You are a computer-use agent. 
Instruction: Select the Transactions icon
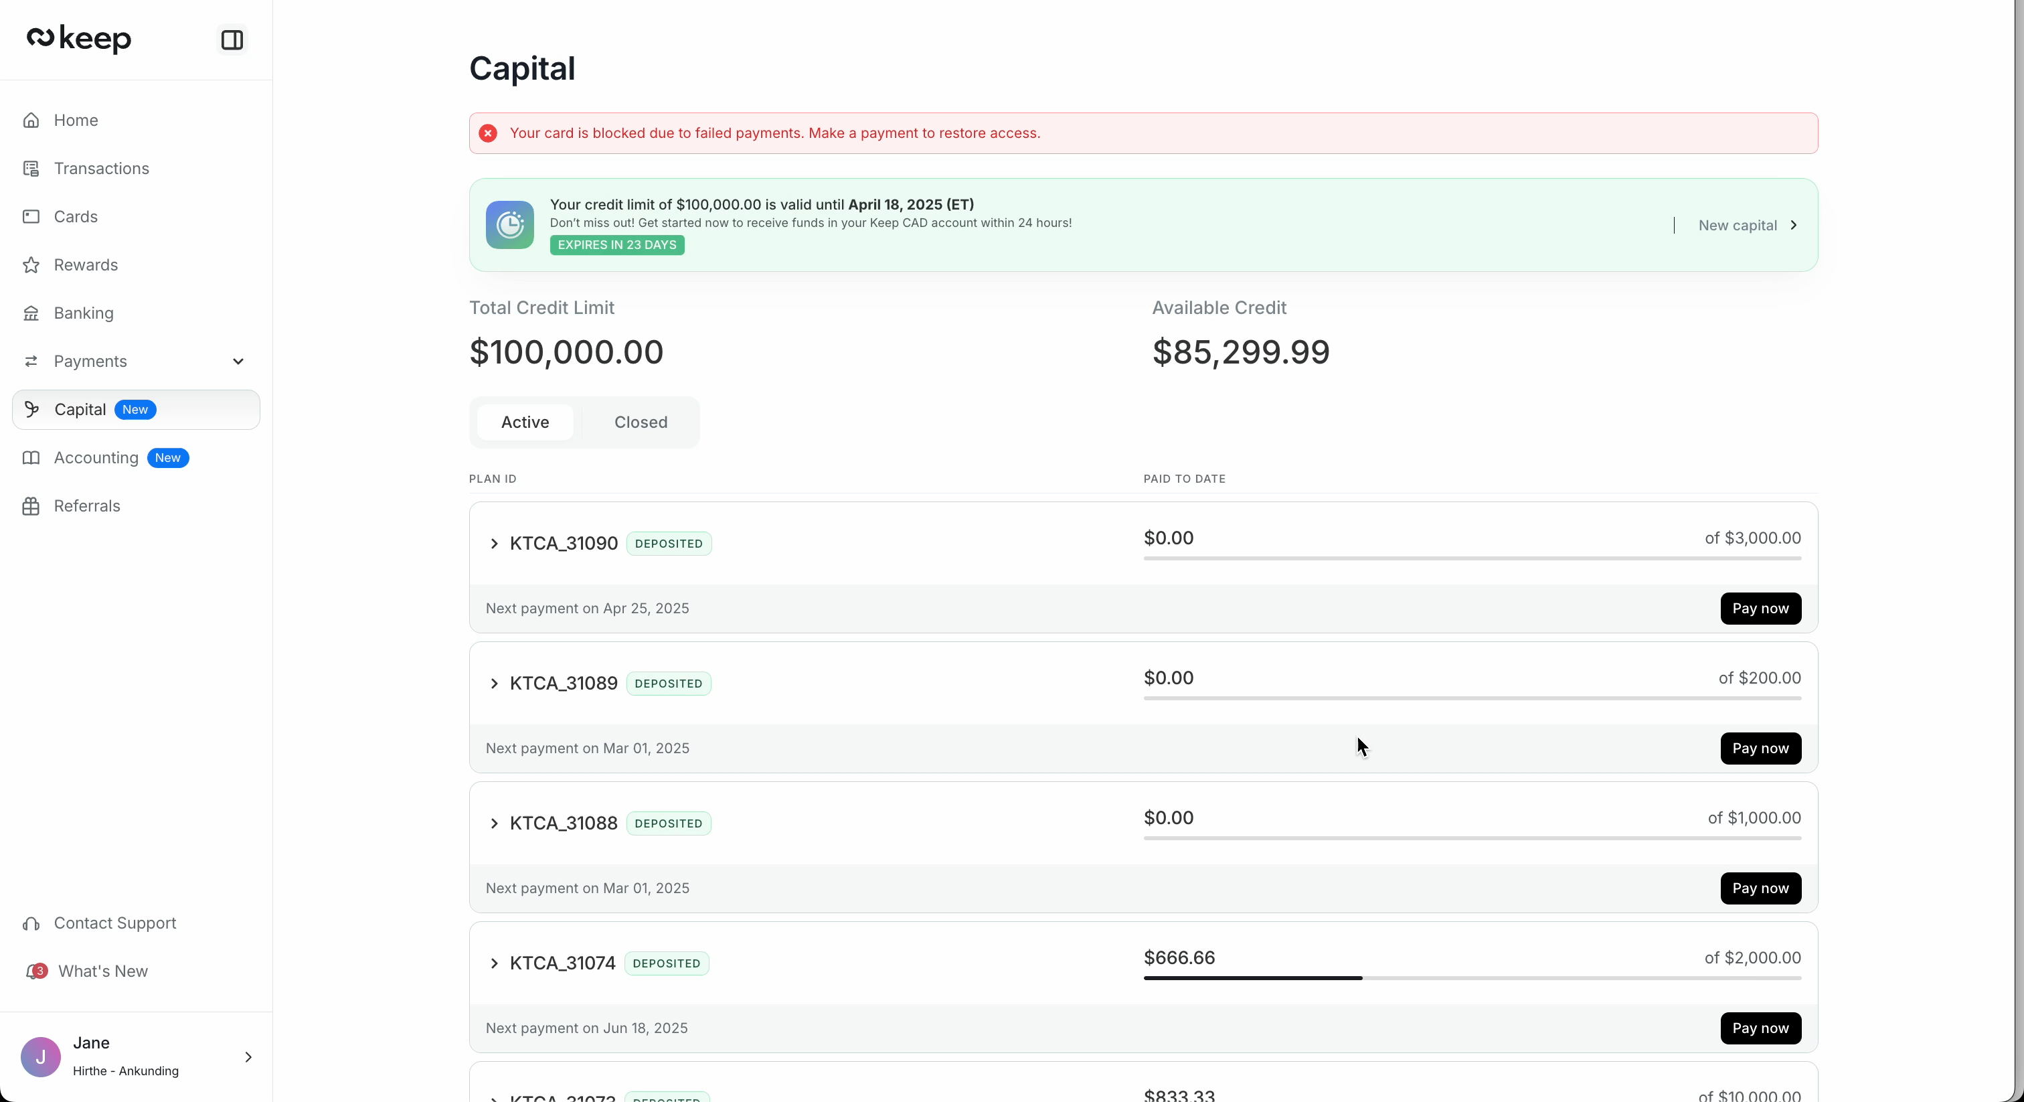pos(31,168)
